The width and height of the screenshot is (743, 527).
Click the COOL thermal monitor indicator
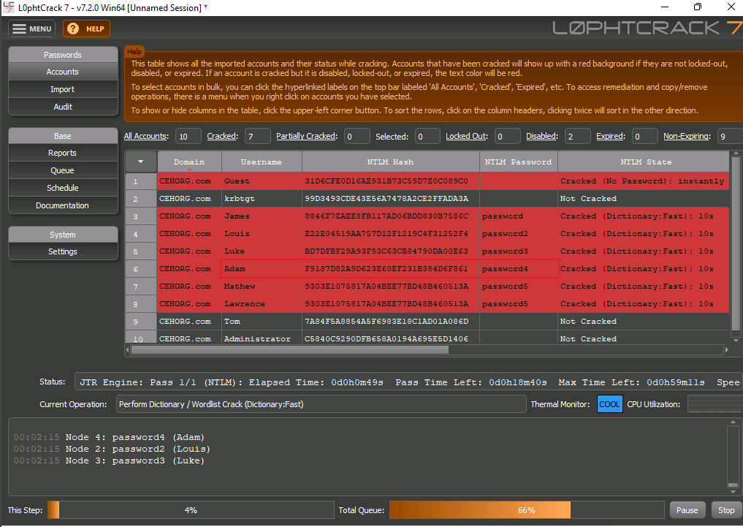click(609, 404)
